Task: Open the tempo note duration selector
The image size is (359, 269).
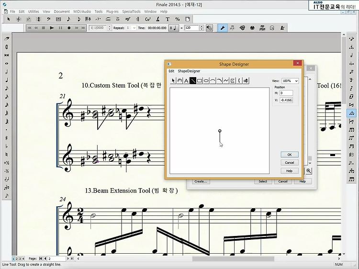Action: click(174, 28)
